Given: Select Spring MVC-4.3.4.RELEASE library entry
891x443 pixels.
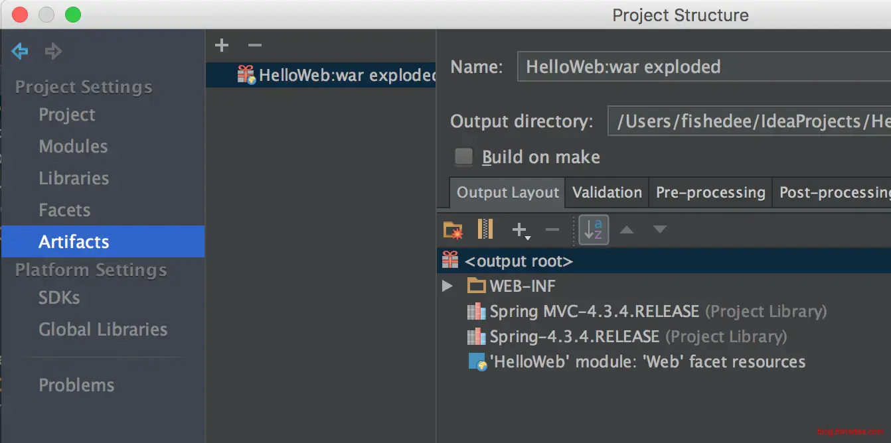Looking at the screenshot, I should [x=594, y=312].
